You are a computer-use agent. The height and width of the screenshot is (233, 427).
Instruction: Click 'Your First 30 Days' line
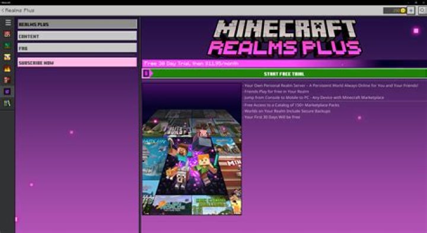272,117
